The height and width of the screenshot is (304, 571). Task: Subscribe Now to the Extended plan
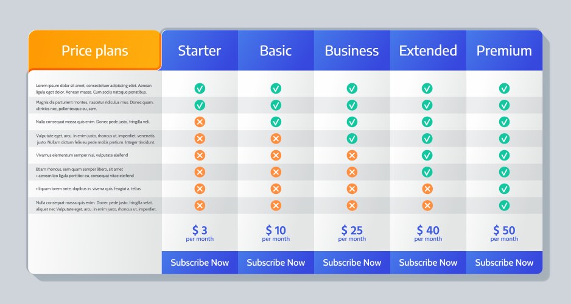tap(428, 263)
